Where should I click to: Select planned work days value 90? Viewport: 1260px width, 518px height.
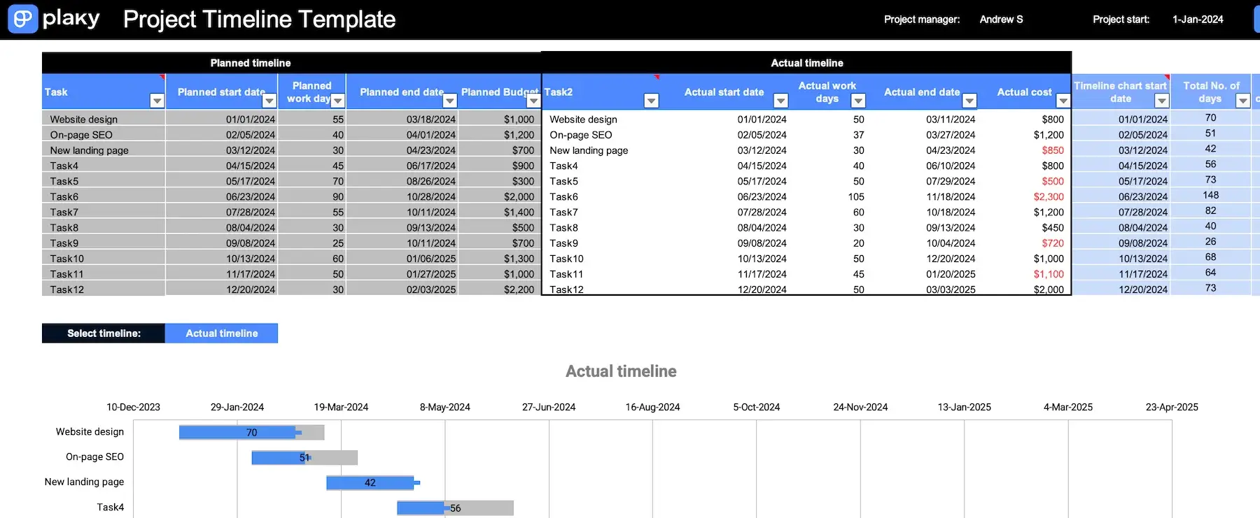coord(312,196)
